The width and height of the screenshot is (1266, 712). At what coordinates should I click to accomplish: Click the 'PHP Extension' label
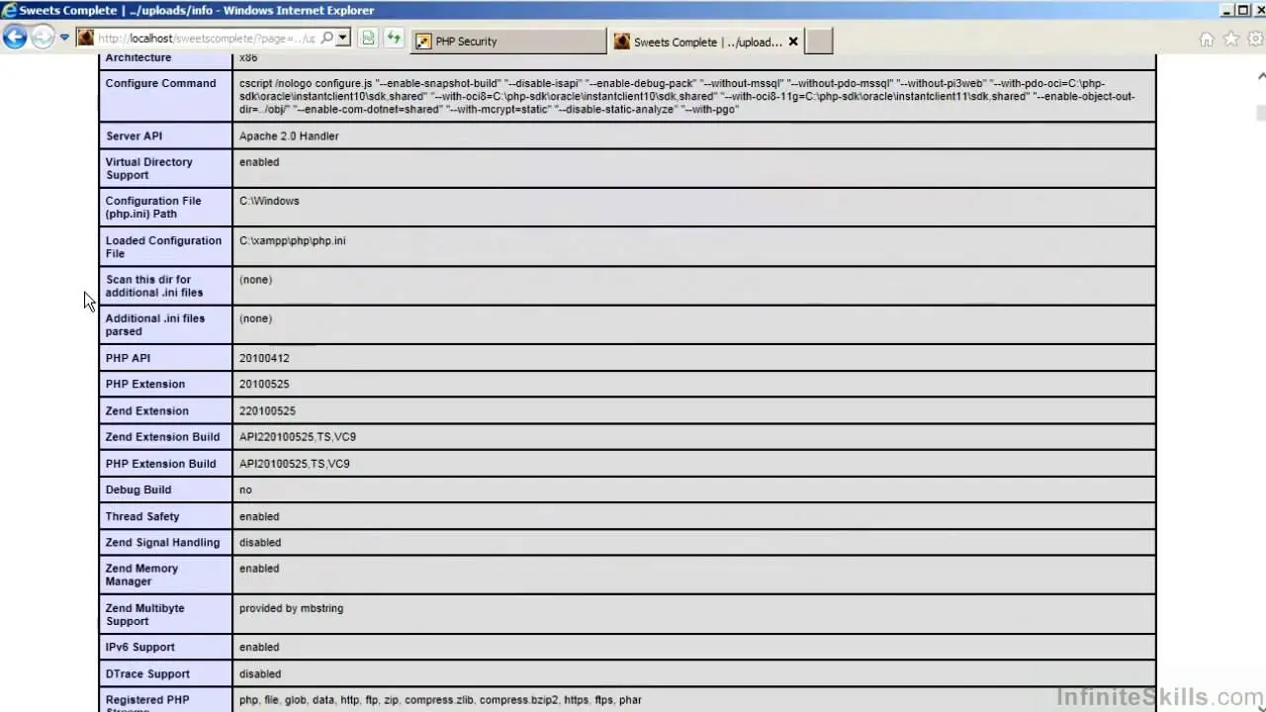click(144, 384)
